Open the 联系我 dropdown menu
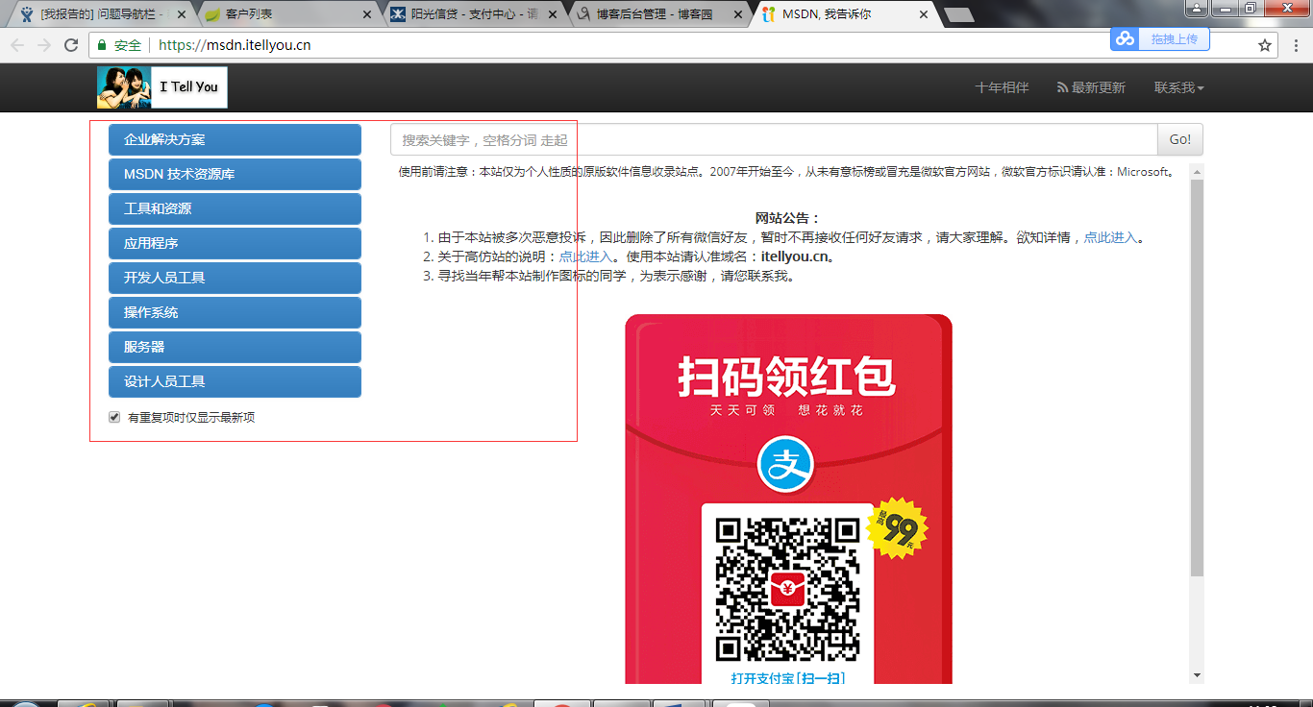The height and width of the screenshot is (707, 1313). pyautogui.click(x=1177, y=87)
